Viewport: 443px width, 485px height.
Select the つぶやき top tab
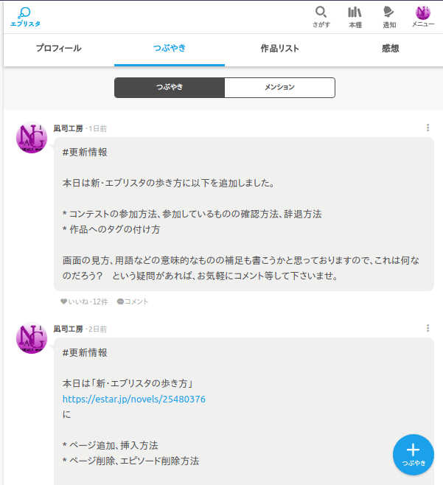coord(170,49)
